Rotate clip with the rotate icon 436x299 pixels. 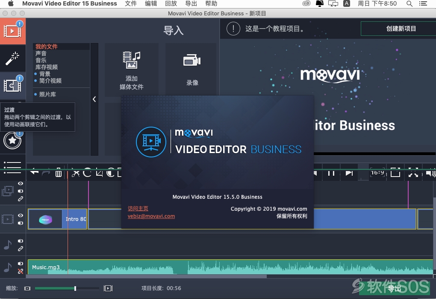pos(87,172)
